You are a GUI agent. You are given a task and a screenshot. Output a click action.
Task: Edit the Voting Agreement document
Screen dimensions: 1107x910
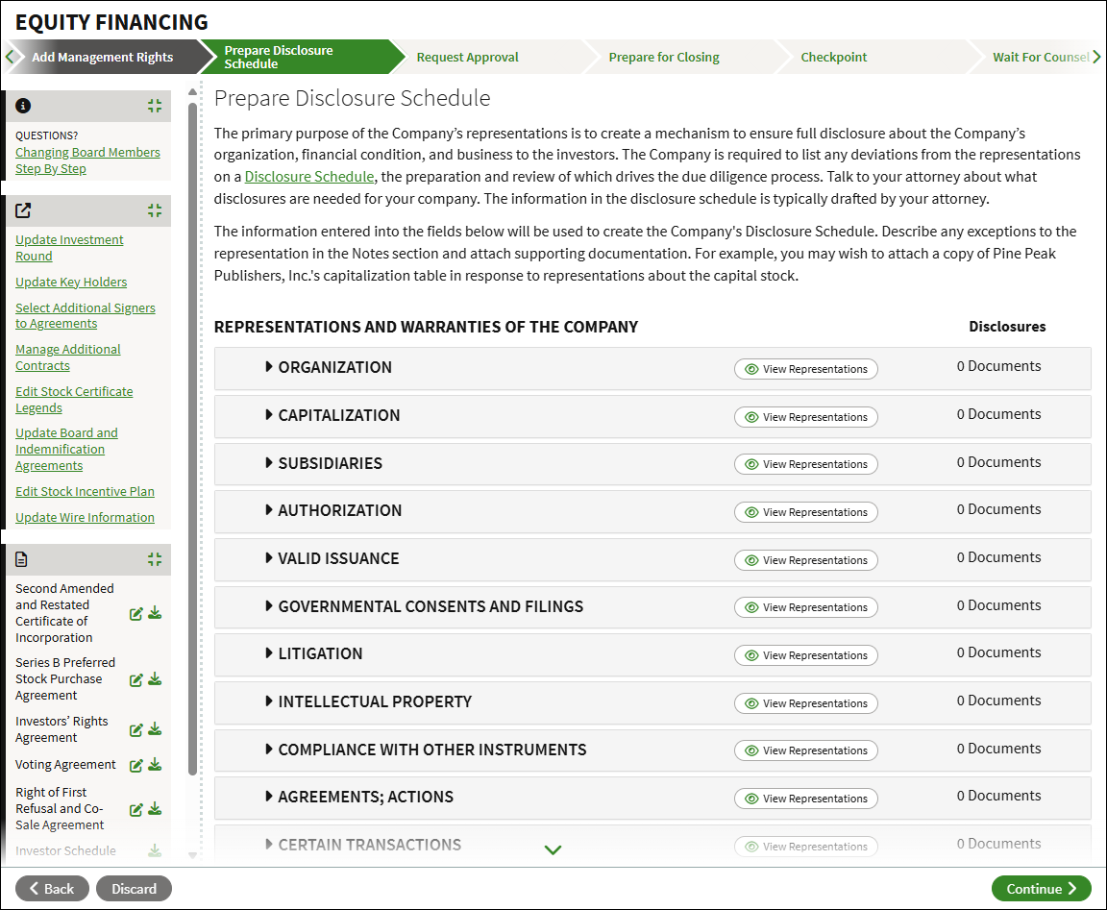(x=136, y=765)
